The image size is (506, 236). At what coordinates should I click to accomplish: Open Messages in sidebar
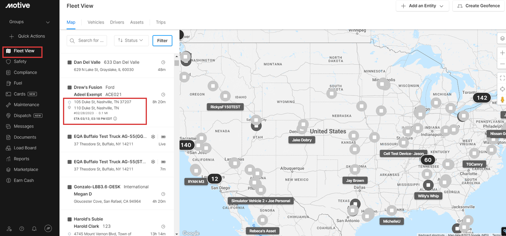(20, 126)
